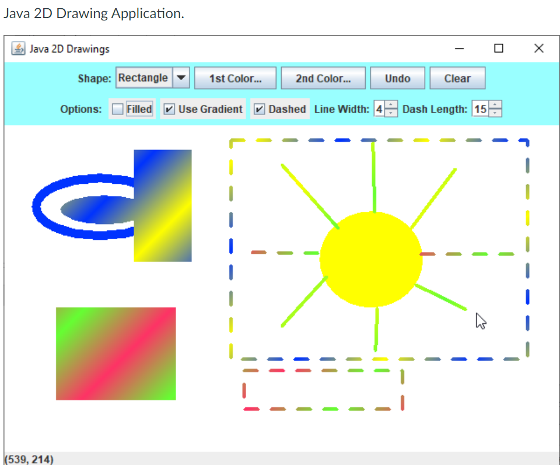Screen dimensions: 560x465
Task: Click the Java coffee cup title bar icon
Action: [x=19, y=48]
